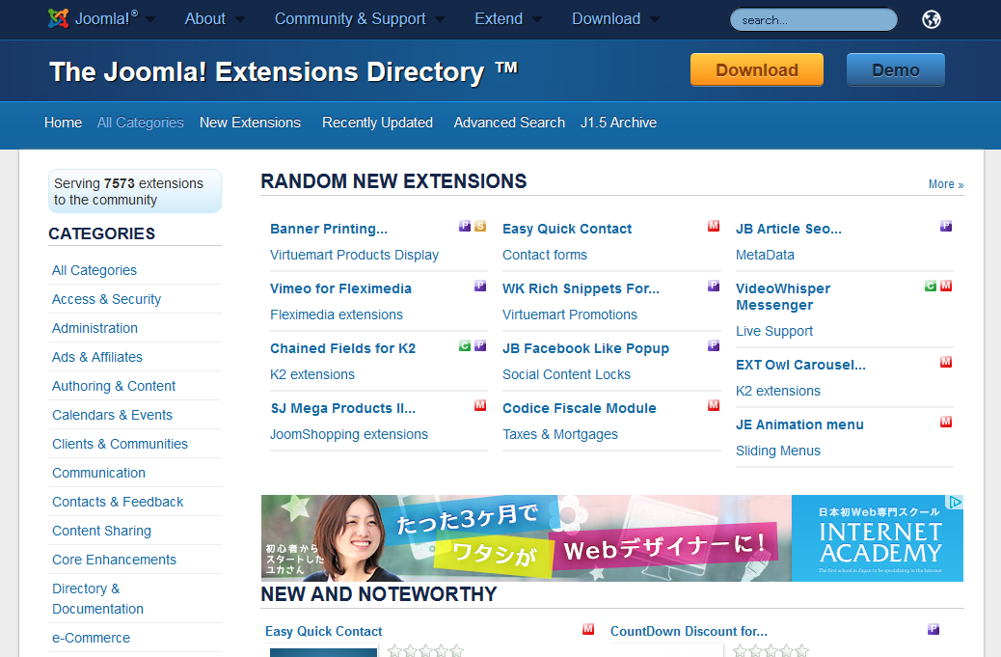This screenshot has height=657, width=1001.
Task: Open the Virtuemart Promotions category link
Action: 570,315
